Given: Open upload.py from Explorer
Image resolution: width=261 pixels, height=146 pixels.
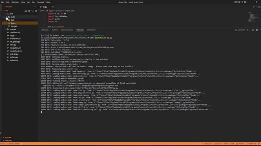Looking at the screenshot, I should click(13, 60).
